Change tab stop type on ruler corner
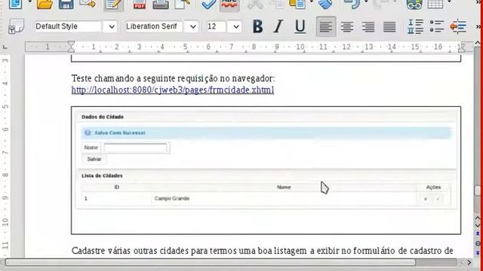This screenshot has width=483, height=271. 5,47
